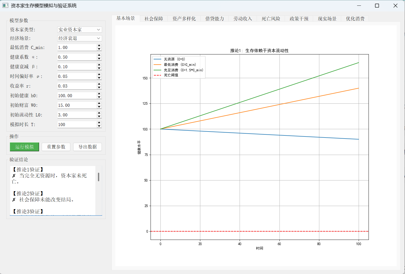Click the 【推论2验证】 heading text
Screen dimensions: 405x274
tap(28, 194)
